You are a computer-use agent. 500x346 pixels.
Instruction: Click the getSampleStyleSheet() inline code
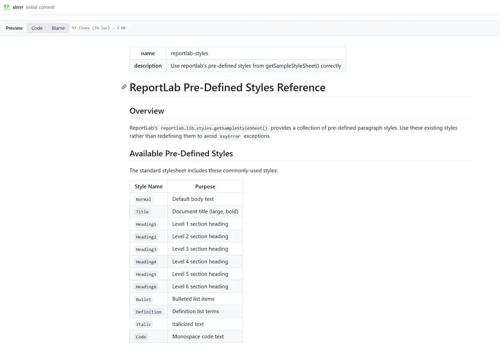point(214,128)
